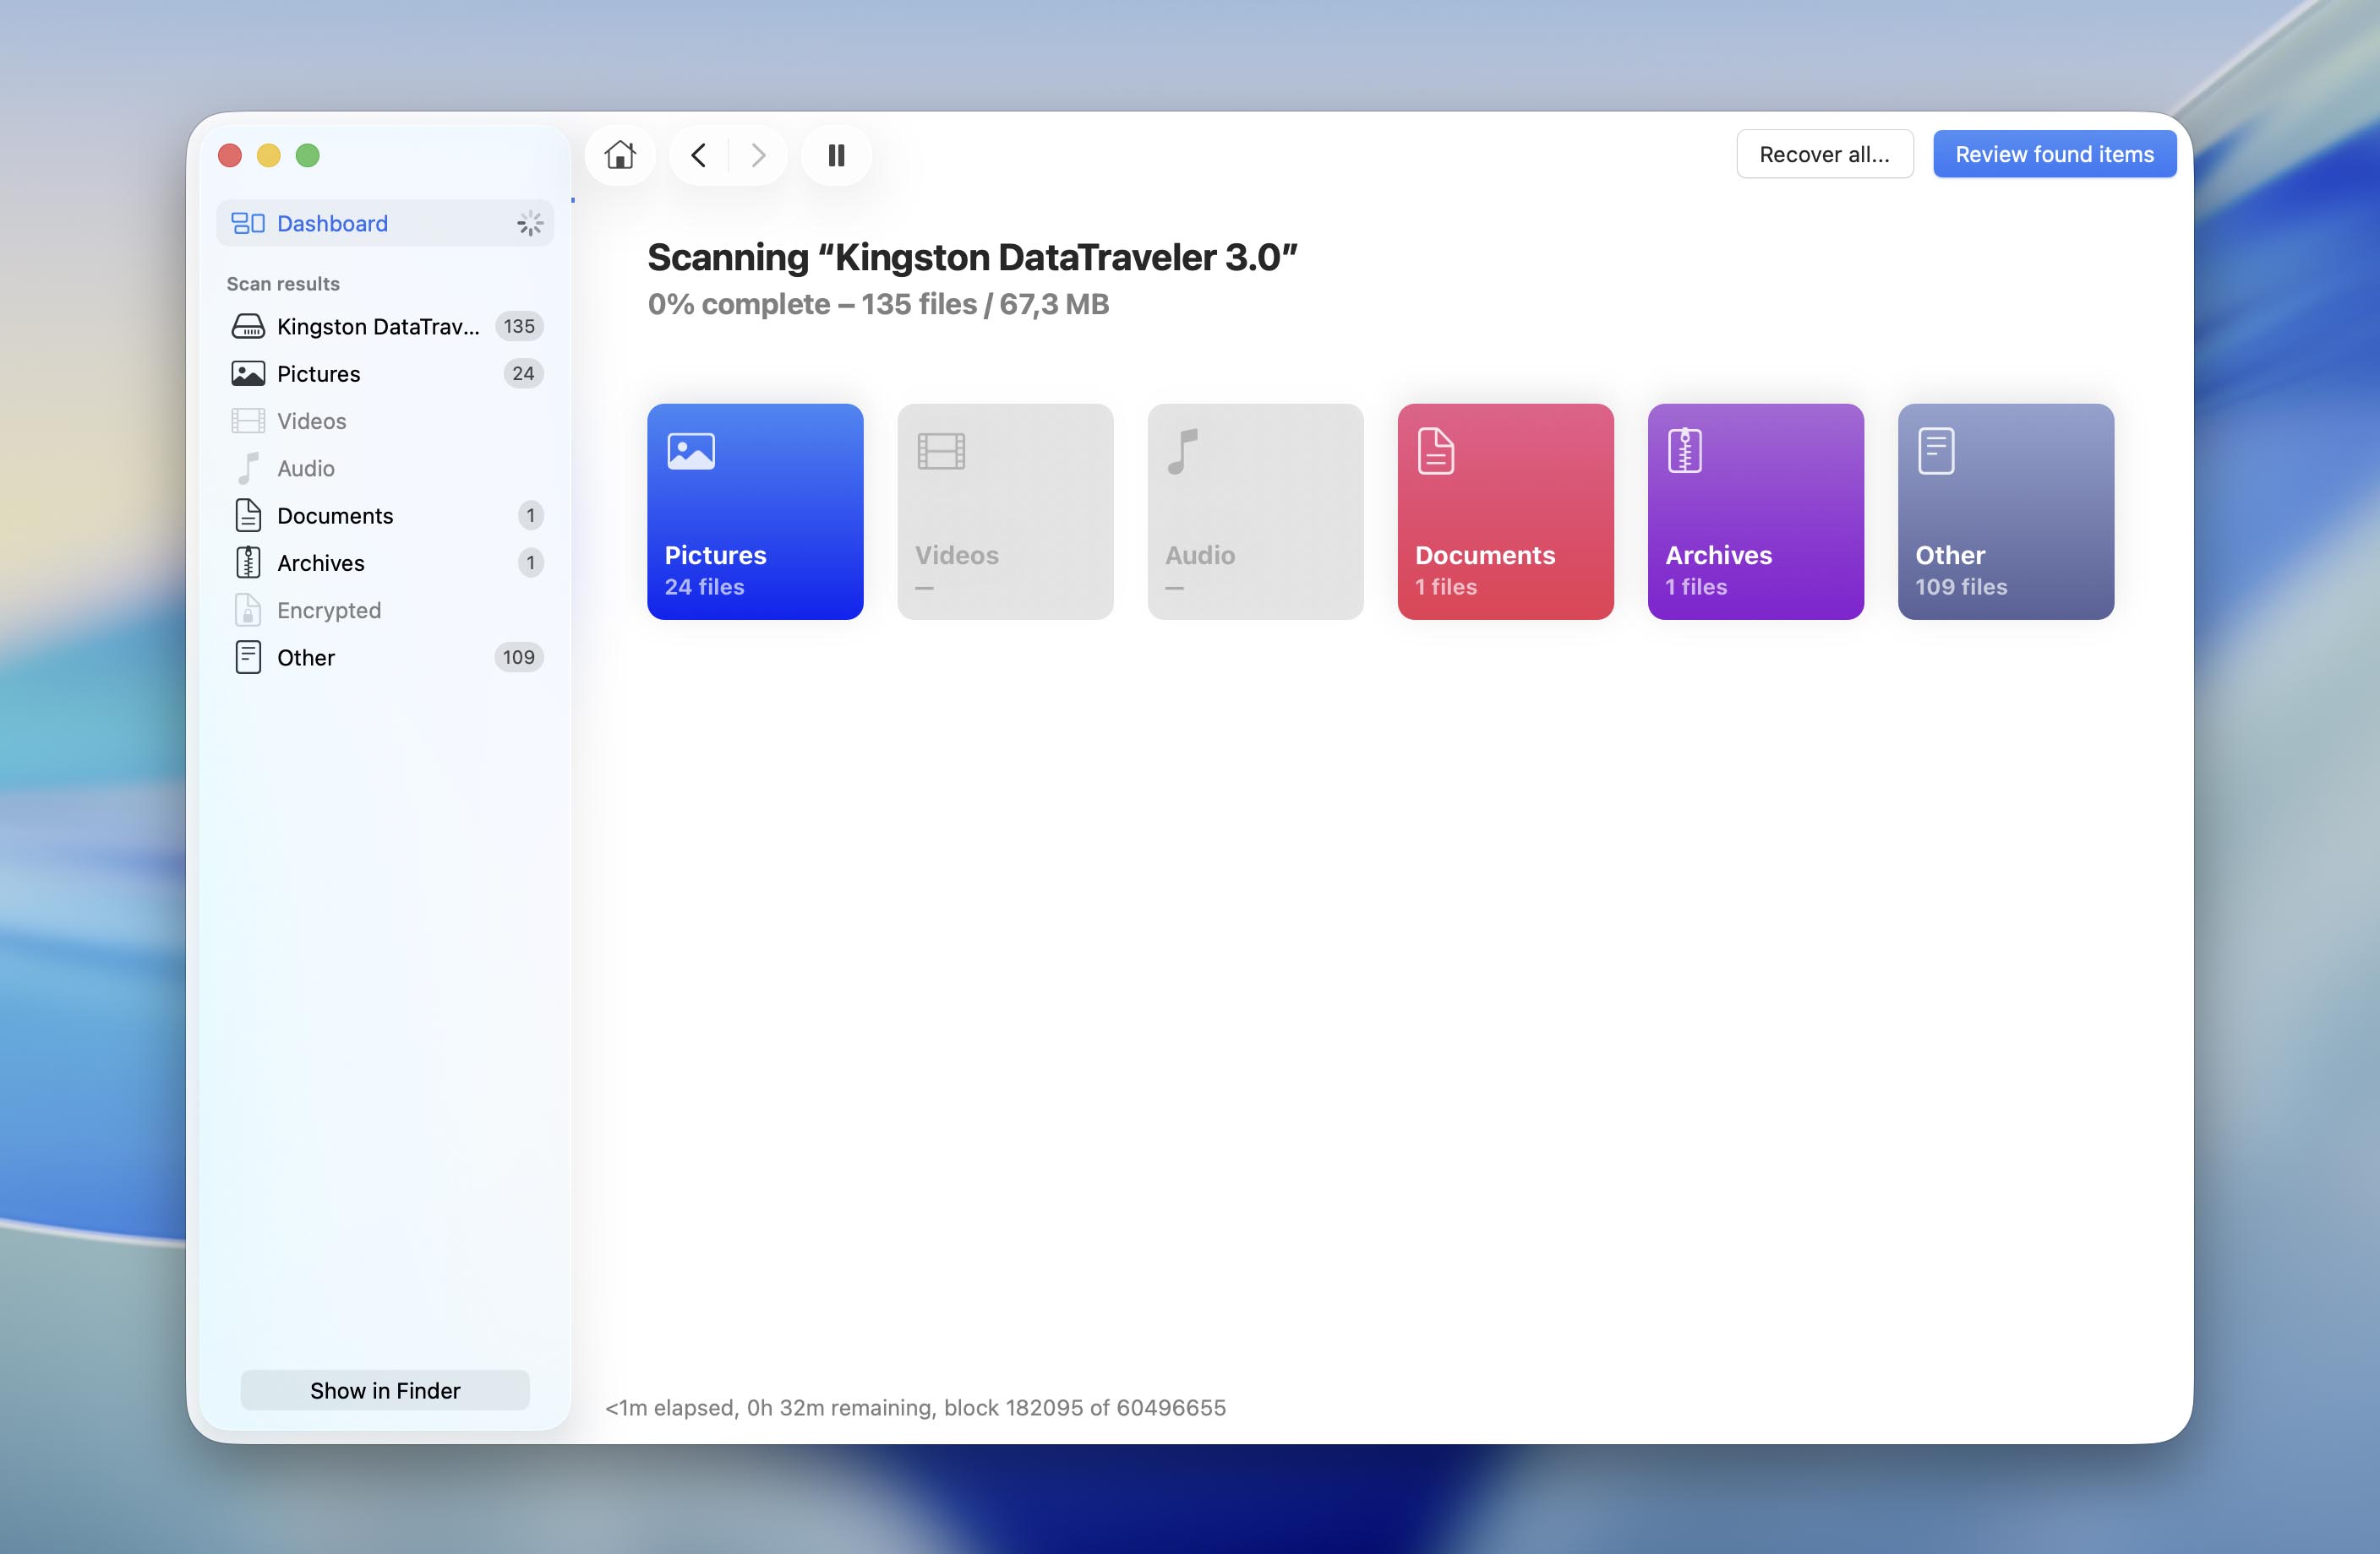The width and height of the screenshot is (2380, 1554).
Task: Click the scanning spinner beside Dashboard
Action: 530,223
